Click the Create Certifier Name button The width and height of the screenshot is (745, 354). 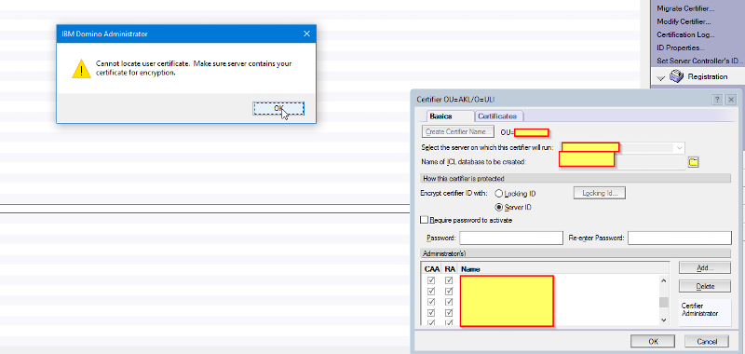[458, 131]
